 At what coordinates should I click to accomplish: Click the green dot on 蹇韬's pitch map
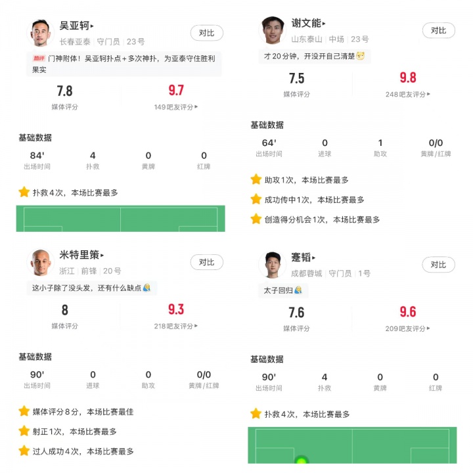pos(301,461)
